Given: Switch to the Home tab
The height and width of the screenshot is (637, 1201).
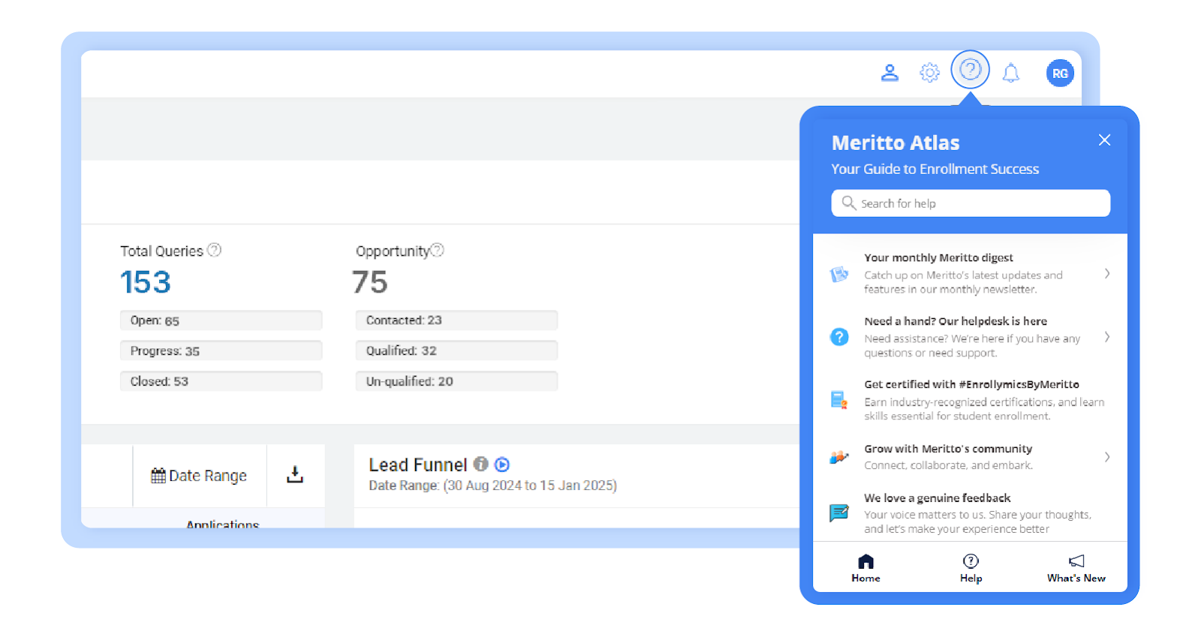Looking at the screenshot, I should tap(865, 568).
